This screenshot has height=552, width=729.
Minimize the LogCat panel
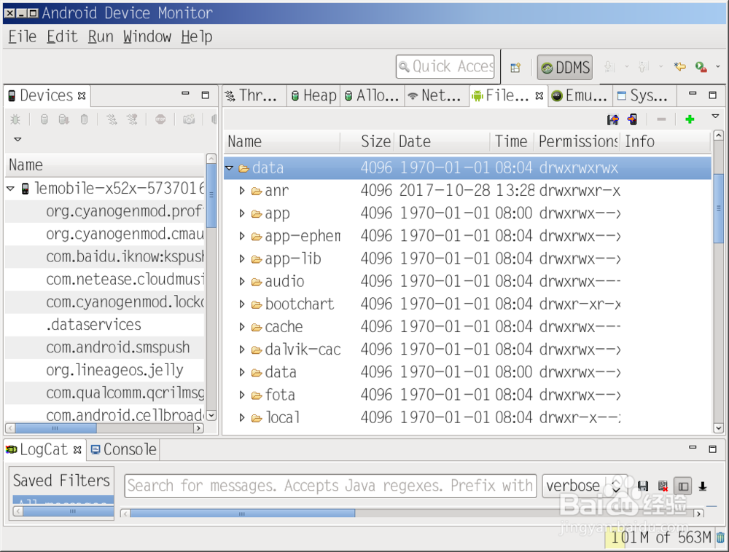[x=693, y=448]
